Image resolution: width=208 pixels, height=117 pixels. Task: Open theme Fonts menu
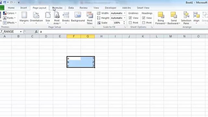pyautogui.click(x=9, y=18)
